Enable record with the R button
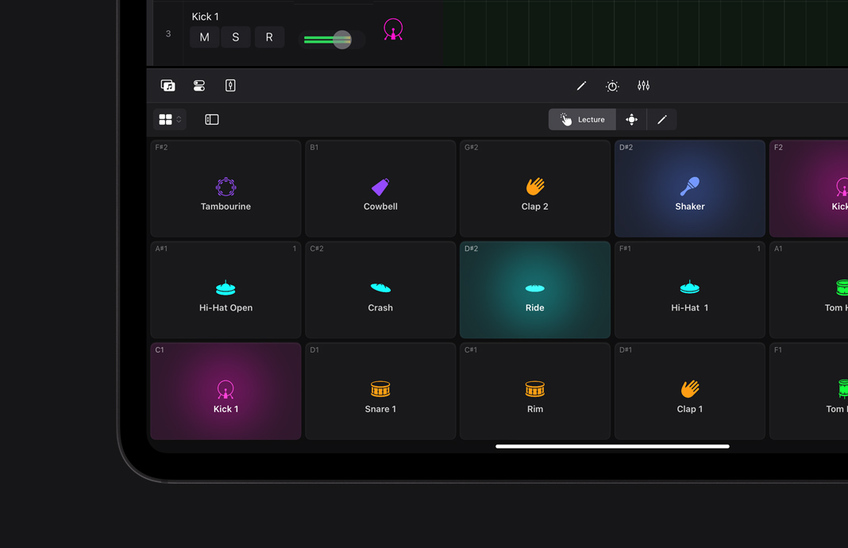 click(269, 37)
